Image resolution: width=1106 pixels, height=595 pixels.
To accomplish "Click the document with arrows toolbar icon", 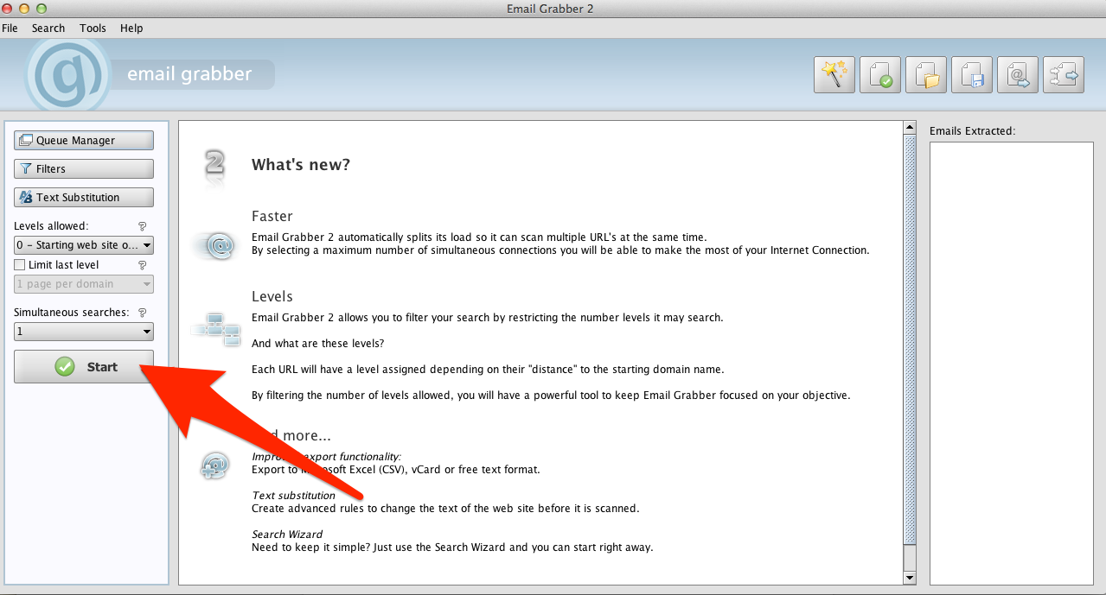I will click(x=1064, y=75).
